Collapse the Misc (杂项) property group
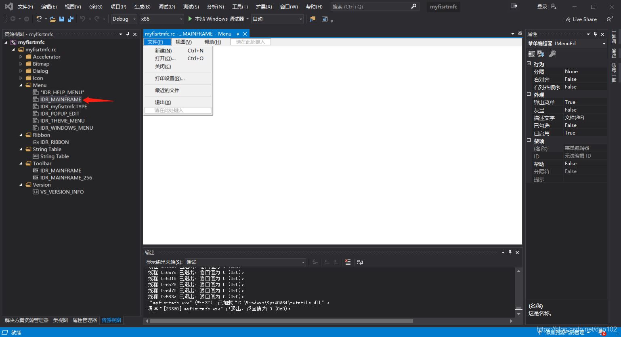The height and width of the screenshot is (337, 621). coord(529,141)
